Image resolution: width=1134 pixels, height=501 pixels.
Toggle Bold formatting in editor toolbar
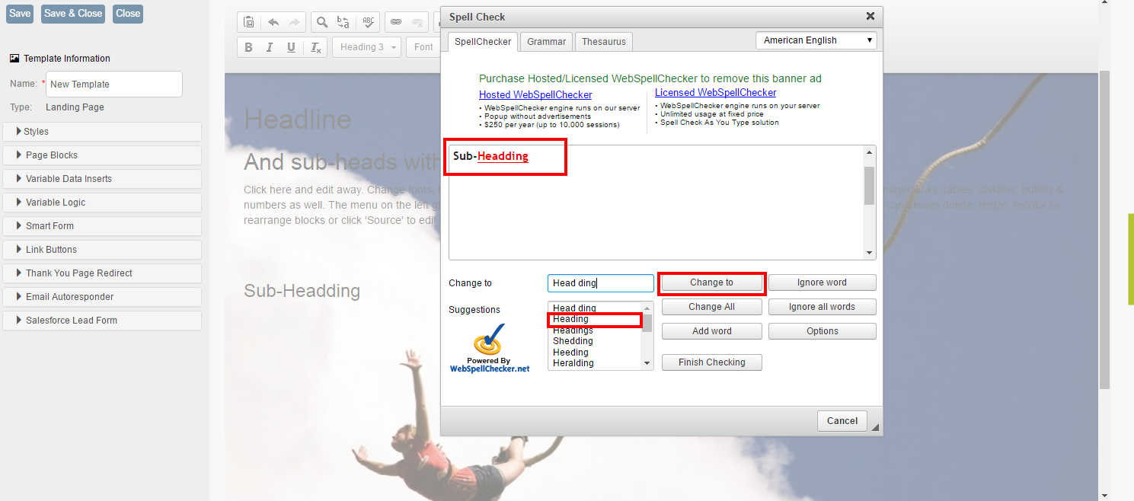pos(248,47)
